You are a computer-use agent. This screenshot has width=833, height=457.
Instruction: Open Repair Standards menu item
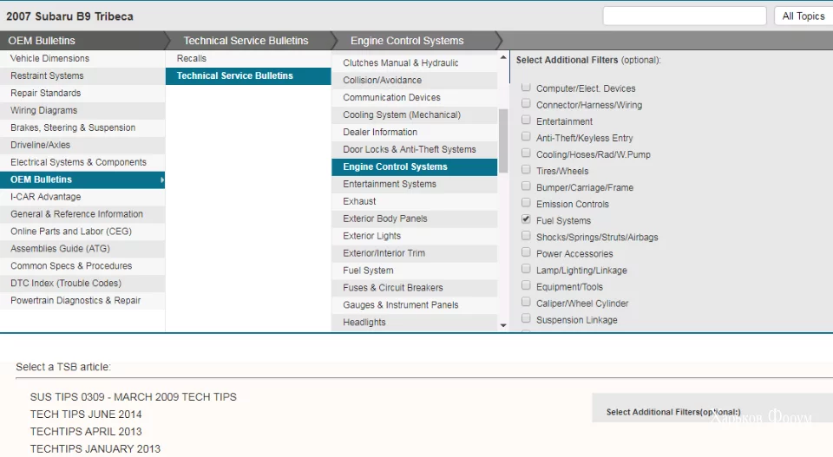(x=82, y=93)
